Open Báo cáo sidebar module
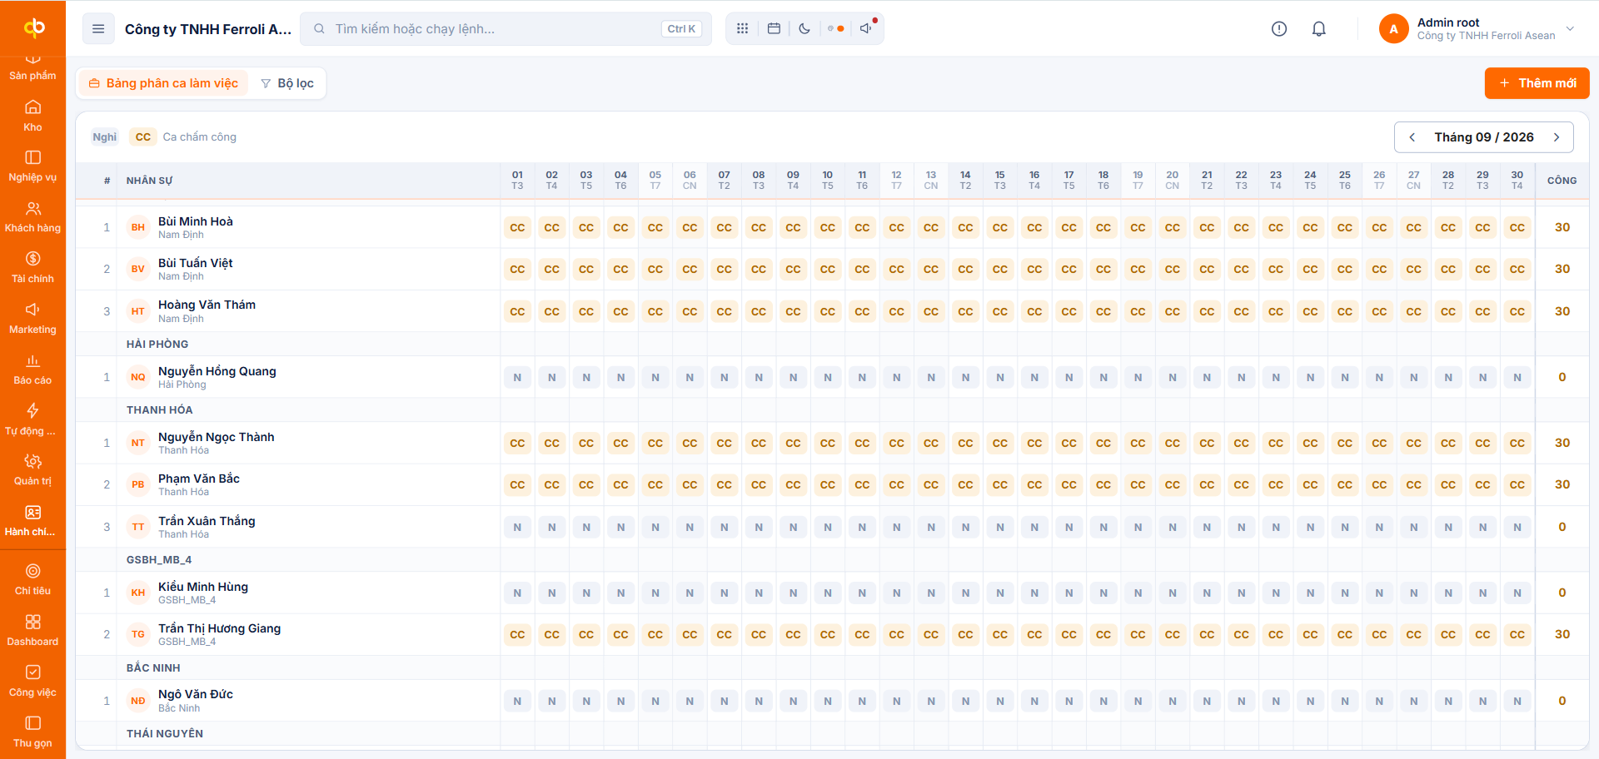The height and width of the screenshot is (759, 1599). point(32,370)
